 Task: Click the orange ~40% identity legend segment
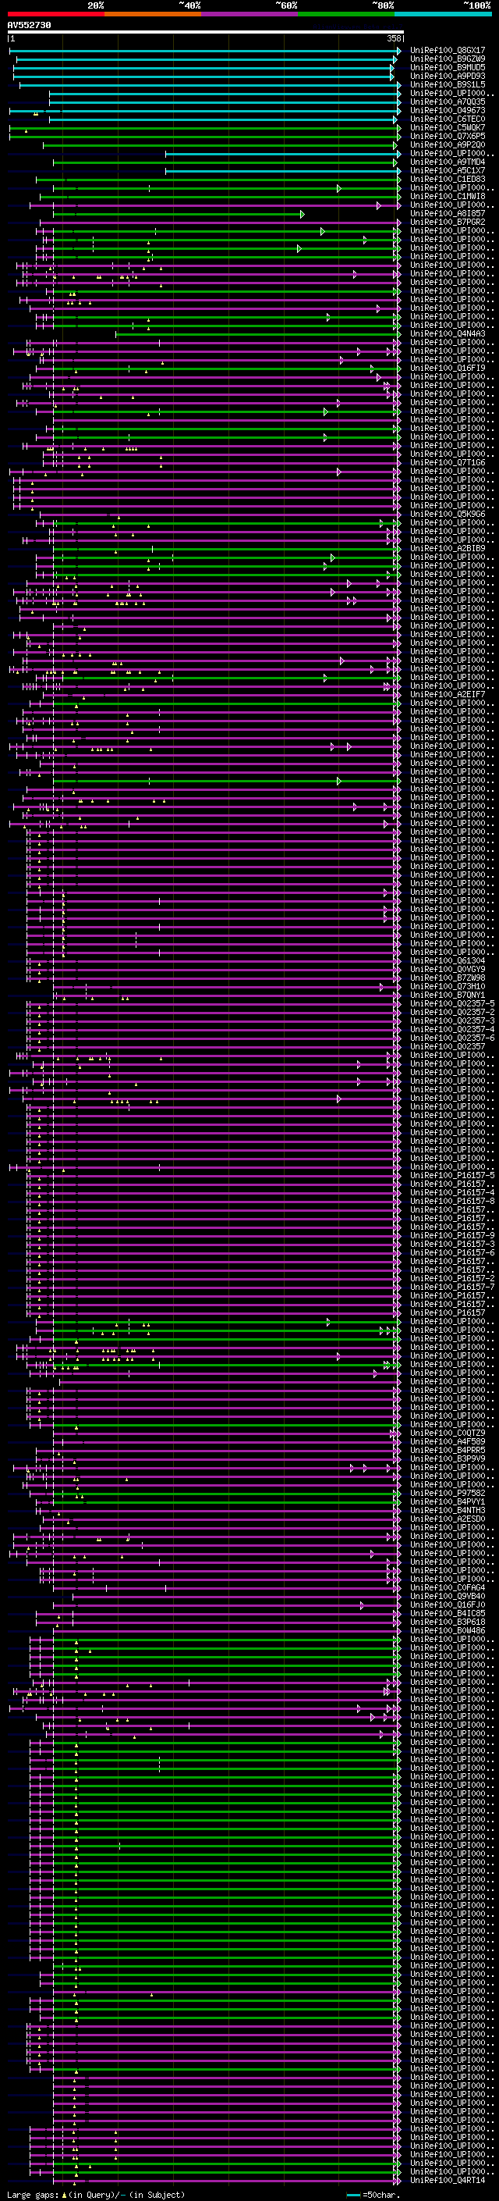(153, 14)
